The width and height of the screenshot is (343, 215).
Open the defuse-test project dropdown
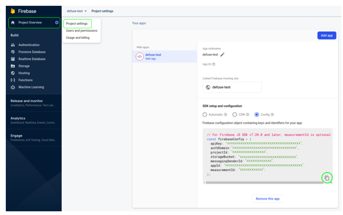pos(77,11)
